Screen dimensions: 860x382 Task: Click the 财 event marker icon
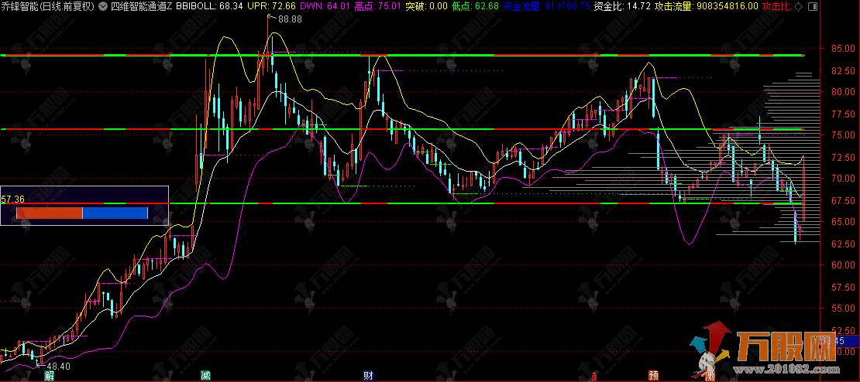(368, 376)
